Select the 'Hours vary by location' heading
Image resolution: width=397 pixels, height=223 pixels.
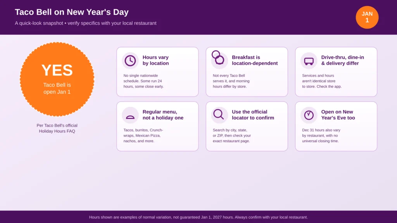[155, 60]
